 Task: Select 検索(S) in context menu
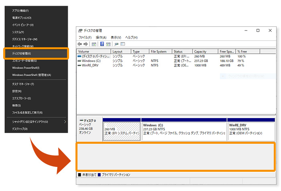pyautogui.click(x=16, y=106)
